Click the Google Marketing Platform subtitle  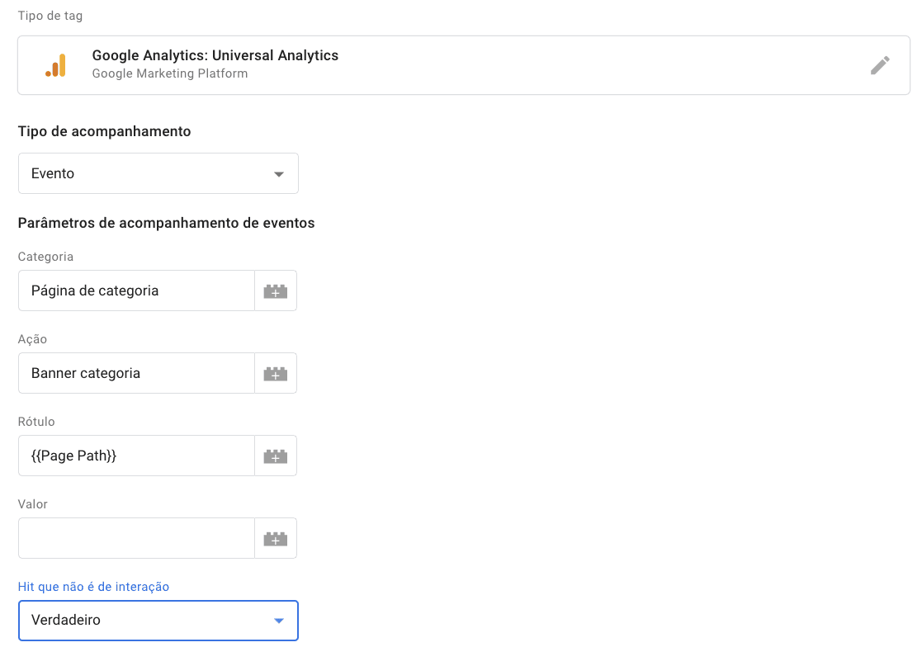[x=169, y=73]
